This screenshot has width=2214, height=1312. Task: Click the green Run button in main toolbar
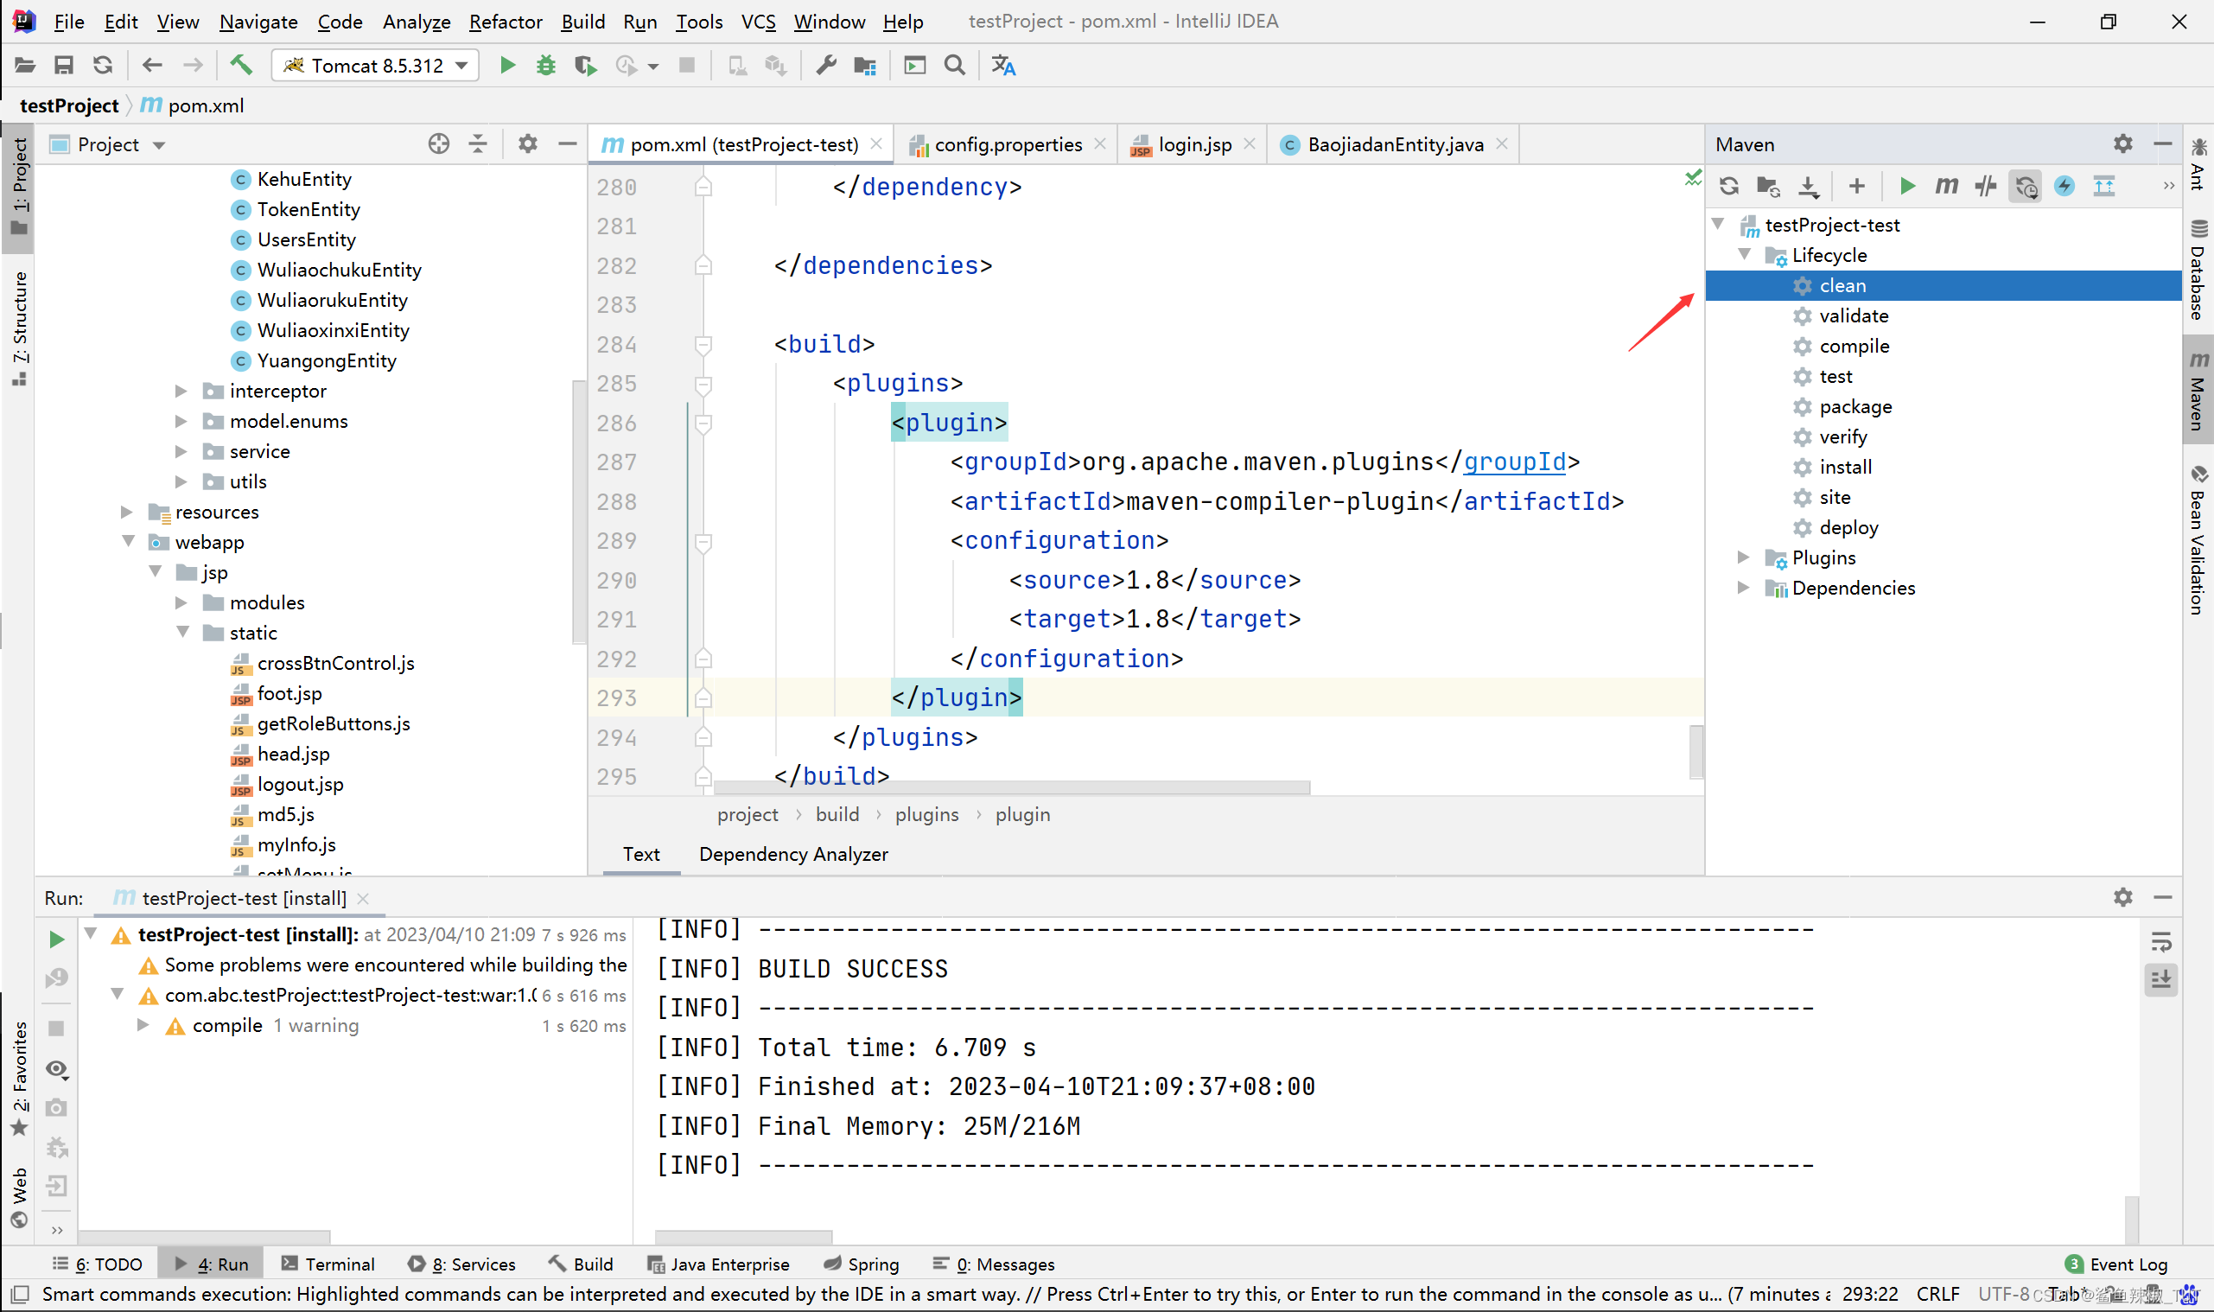(x=507, y=66)
